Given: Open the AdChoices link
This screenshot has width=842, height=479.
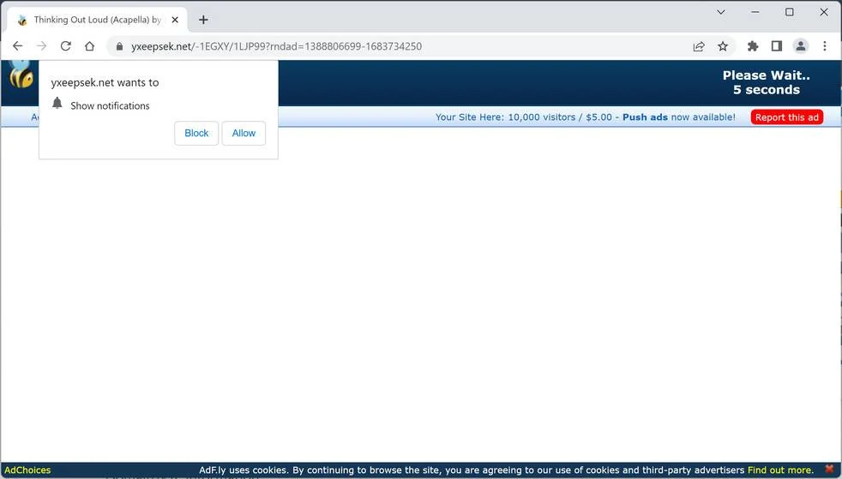Looking at the screenshot, I should pyautogui.click(x=27, y=470).
